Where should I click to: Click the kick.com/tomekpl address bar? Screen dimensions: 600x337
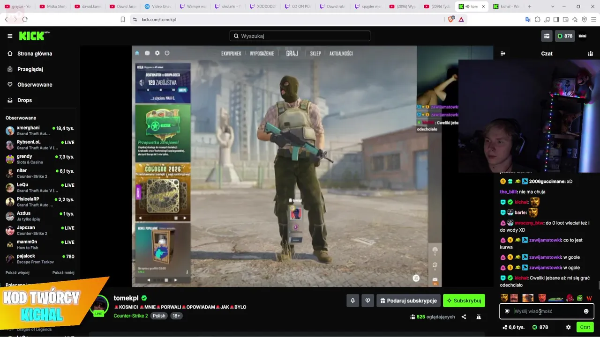pyautogui.click(x=286, y=19)
